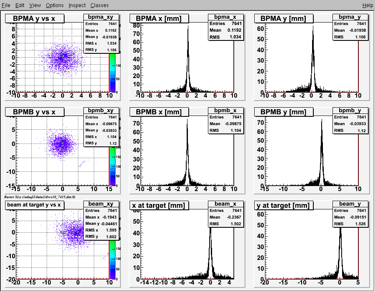Click RMS y value 1.602 in beam_xy stats
This screenshot has width=375, height=292.
point(111,237)
